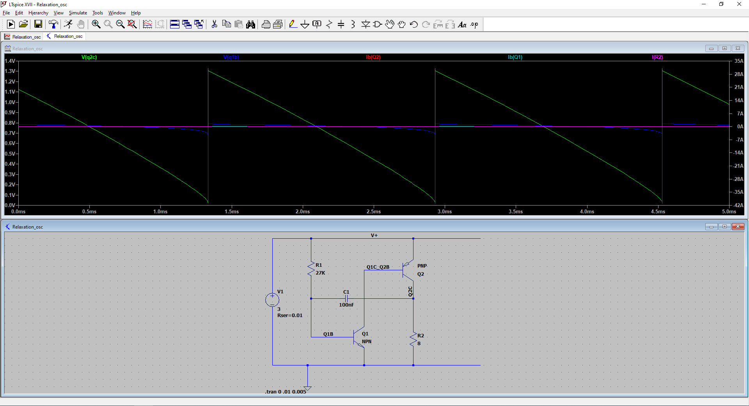Screen dimensions: 749x406
Task: Click the Q1 NPN transistor symbol
Action: 359,337
